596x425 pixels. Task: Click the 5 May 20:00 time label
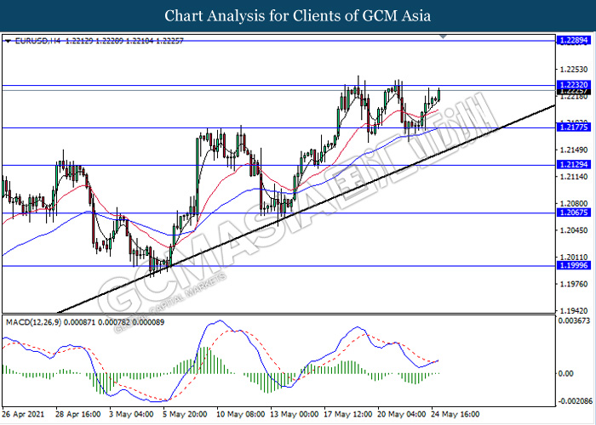pos(185,414)
